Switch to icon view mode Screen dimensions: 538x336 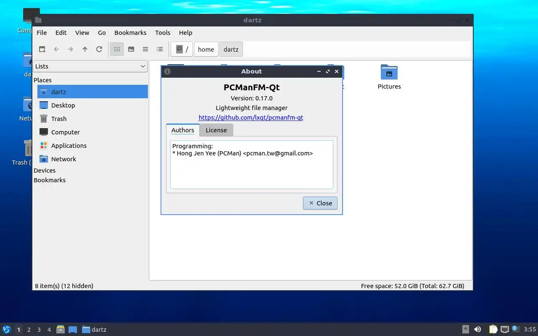117,49
